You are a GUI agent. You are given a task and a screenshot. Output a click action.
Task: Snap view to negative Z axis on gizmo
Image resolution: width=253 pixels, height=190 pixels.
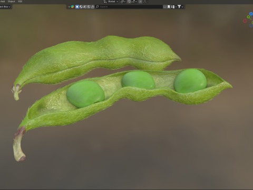coord(251,26)
